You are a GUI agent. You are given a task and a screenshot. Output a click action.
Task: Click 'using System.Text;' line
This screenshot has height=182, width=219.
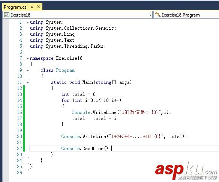(x=53, y=40)
